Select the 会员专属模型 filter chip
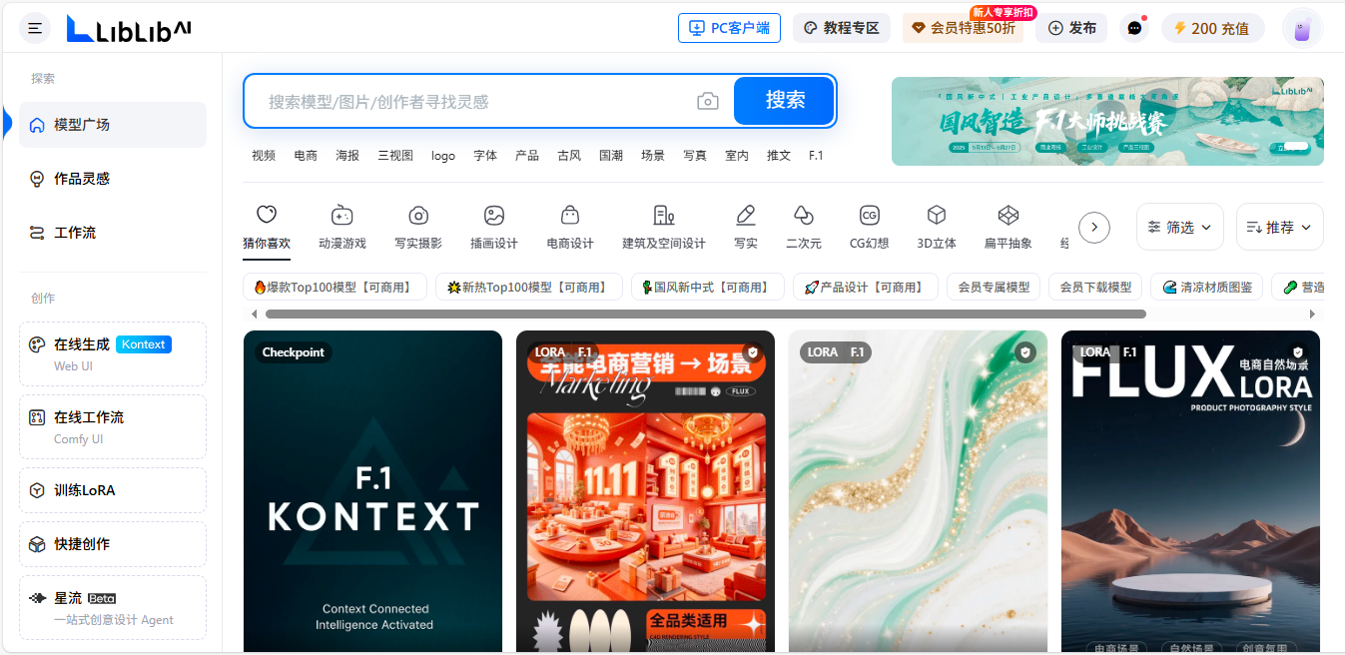The width and height of the screenshot is (1345, 655). 994,288
